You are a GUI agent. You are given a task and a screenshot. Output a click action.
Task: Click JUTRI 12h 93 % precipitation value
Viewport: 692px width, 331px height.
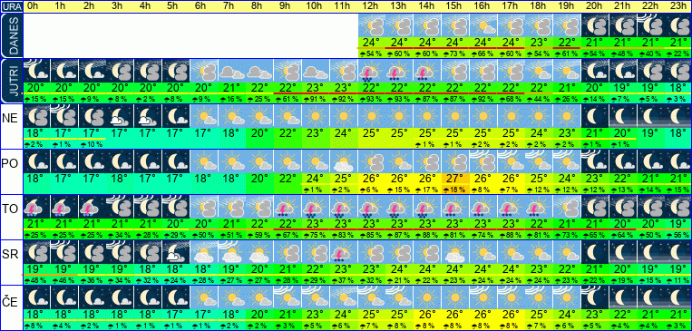(372, 100)
